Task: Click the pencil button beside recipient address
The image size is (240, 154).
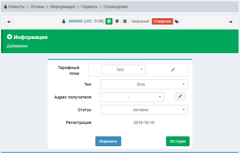Action: 180,97
